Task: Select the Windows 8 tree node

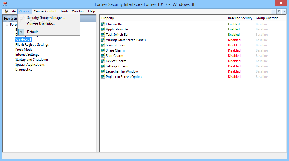Action: coord(23,39)
